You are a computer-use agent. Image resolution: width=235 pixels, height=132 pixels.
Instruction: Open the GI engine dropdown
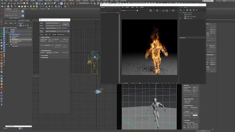click(50, 53)
